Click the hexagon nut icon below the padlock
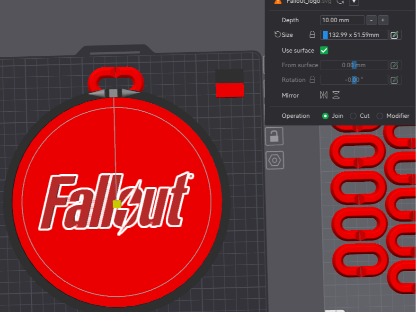The image size is (416, 312). (x=274, y=160)
